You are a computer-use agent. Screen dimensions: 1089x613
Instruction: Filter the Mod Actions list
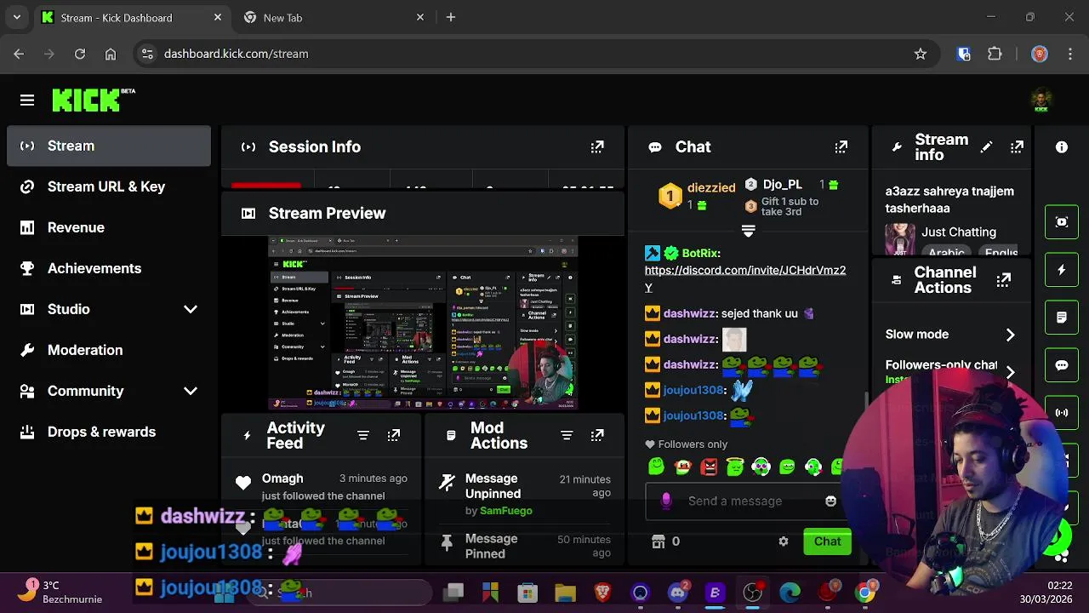pos(567,436)
